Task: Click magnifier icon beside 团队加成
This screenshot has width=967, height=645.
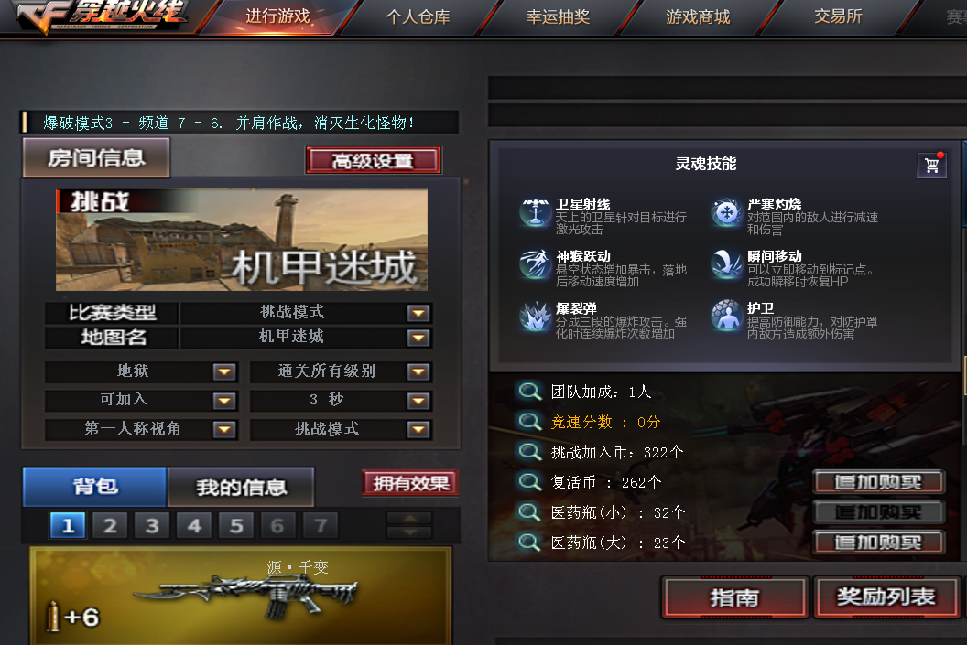Action: click(529, 391)
